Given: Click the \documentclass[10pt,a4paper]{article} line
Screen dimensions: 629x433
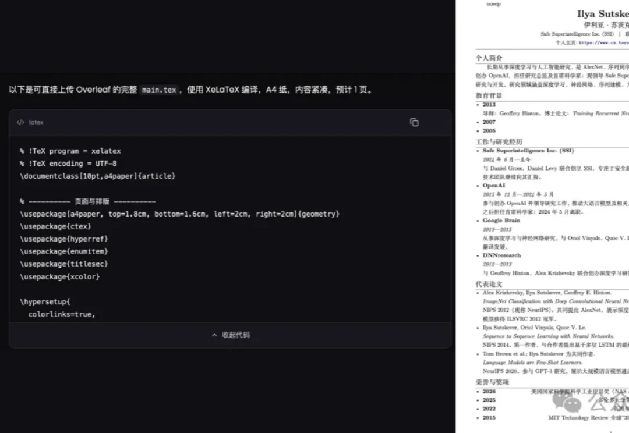Looking at the screenshot, I should [97, 176].
